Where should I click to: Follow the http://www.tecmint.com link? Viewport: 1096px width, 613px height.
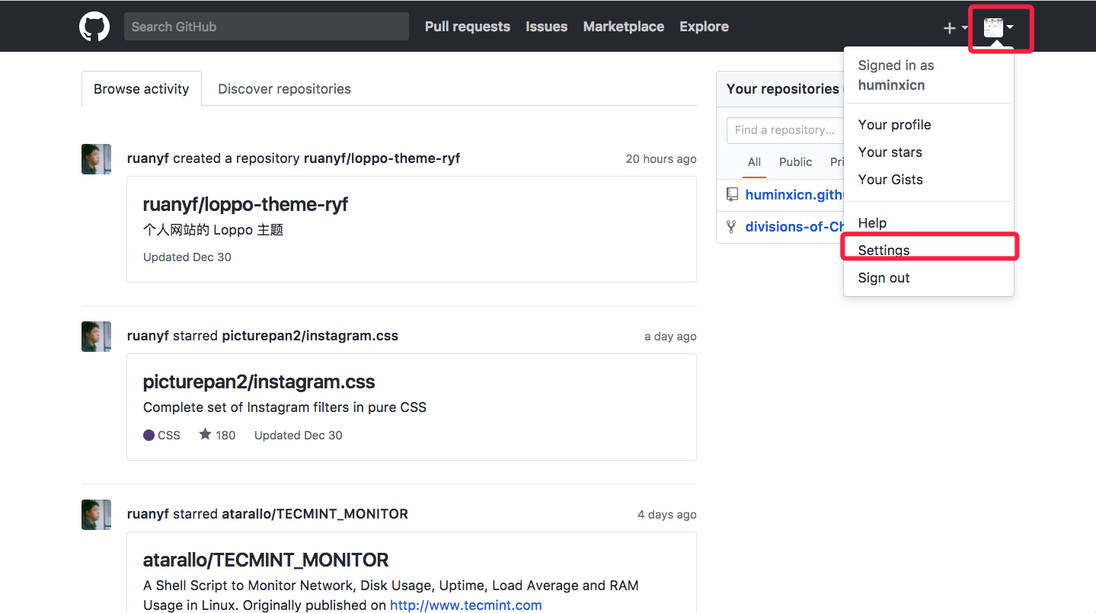click(x=466, y=605)
